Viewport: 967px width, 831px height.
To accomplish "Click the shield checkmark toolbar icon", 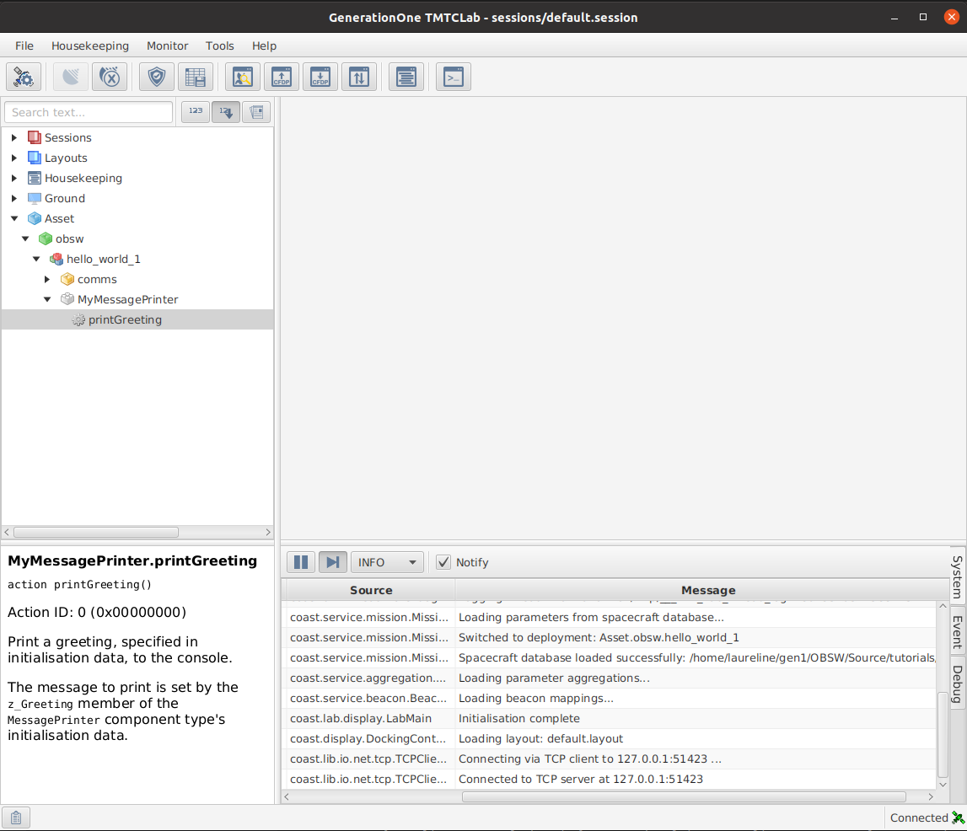I will [156, 78].
